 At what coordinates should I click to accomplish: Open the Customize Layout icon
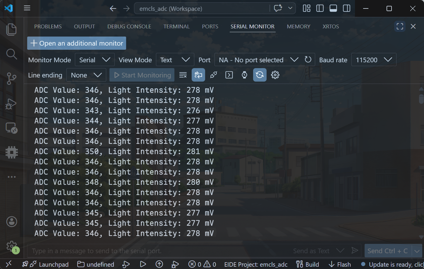[x=307, y=8]
